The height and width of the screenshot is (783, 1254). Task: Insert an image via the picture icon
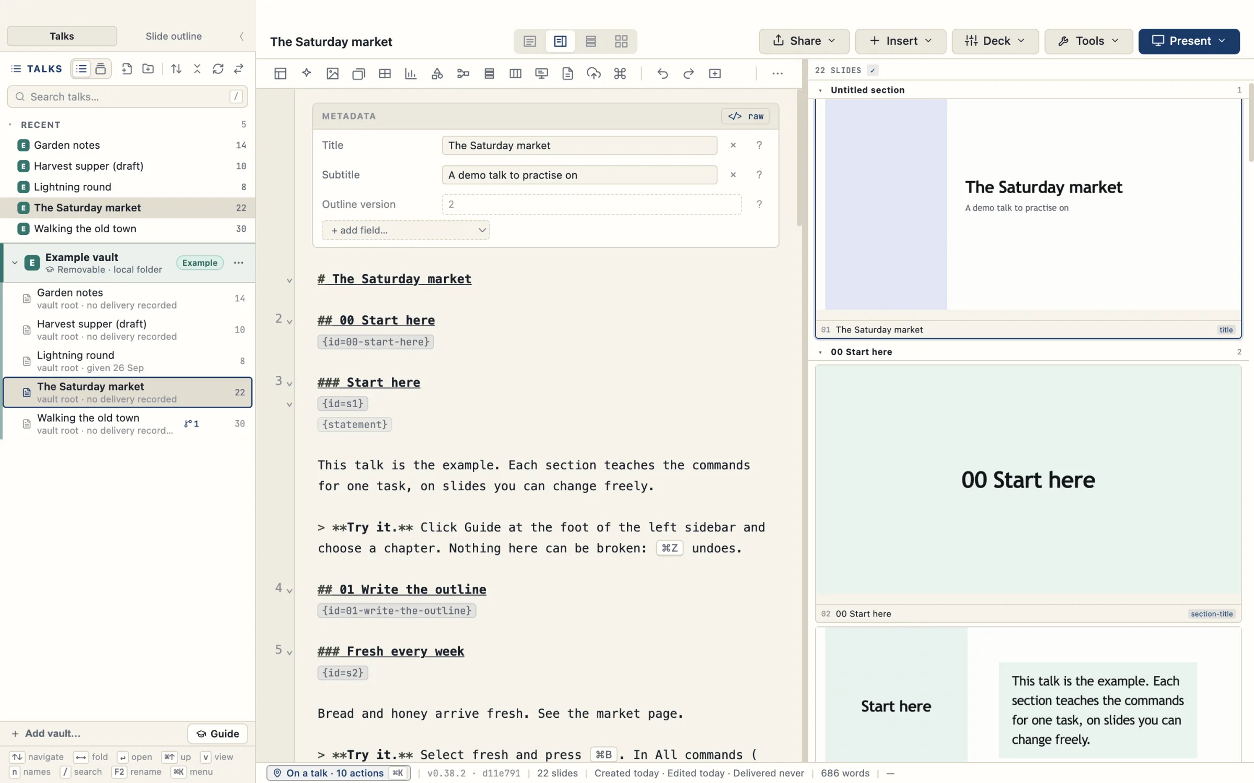[x=332, y=74]
